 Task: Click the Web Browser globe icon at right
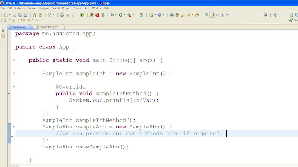(265, 15)
